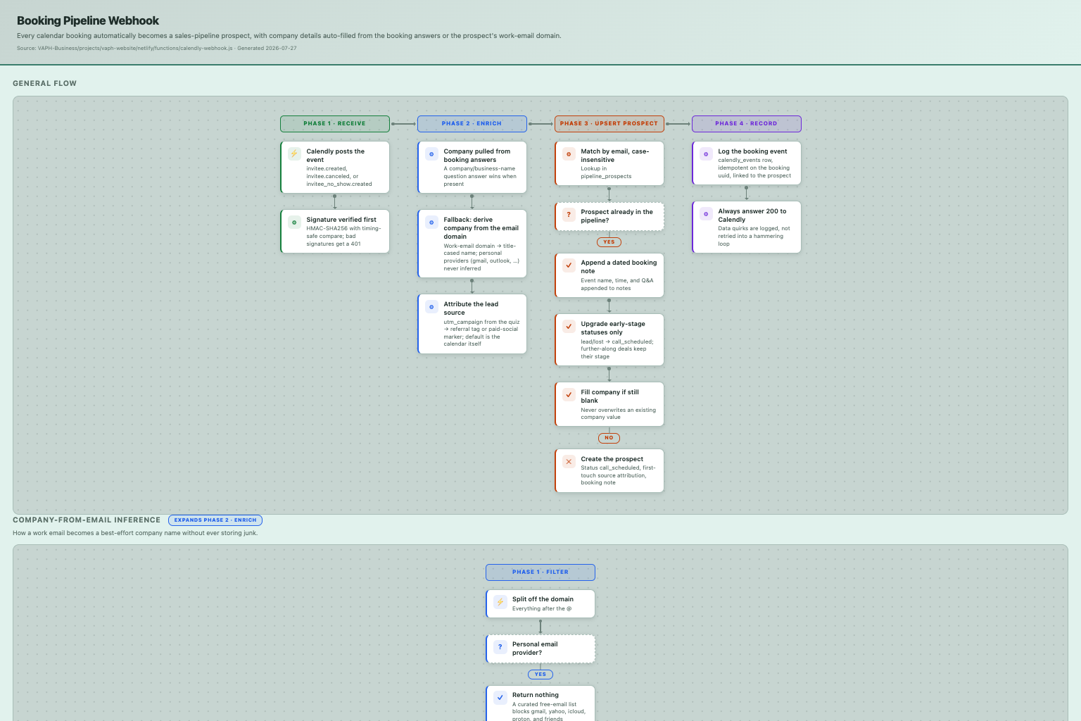The width and height of the screenshot is (1081, 721).
Task: Click the gear icon on Log the booking event
Action: (x=706, y=153)
